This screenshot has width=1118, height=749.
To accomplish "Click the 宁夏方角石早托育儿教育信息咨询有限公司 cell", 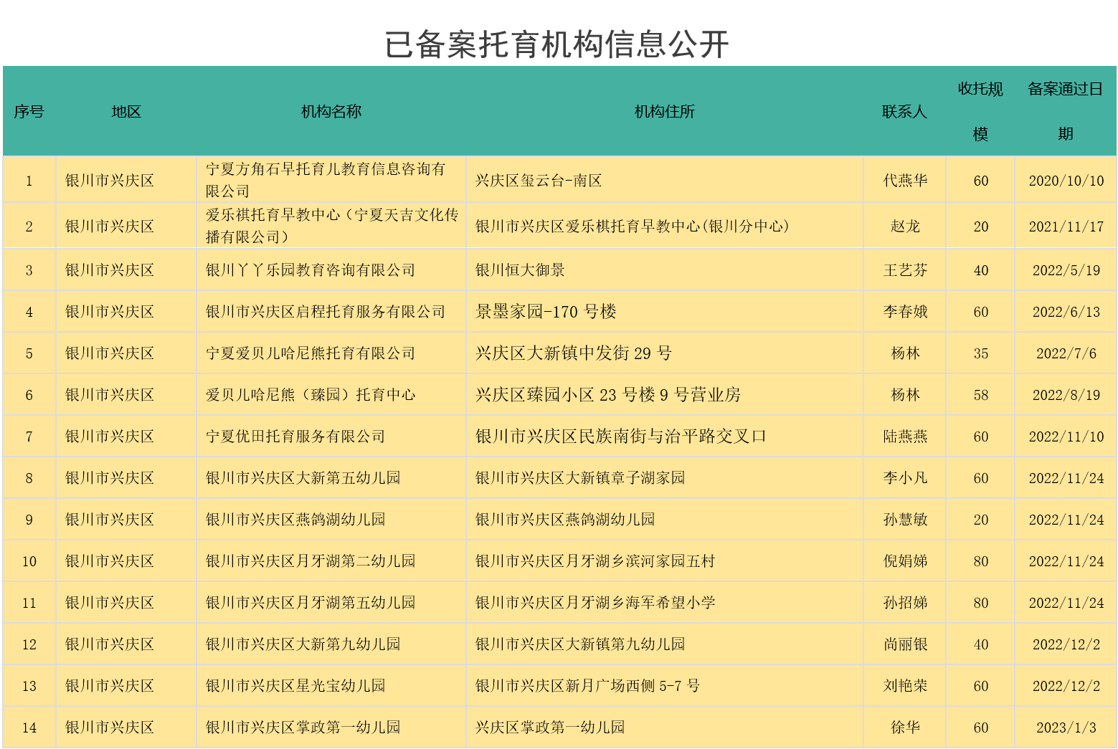I will pyautogui.click(x=326, y=180).
